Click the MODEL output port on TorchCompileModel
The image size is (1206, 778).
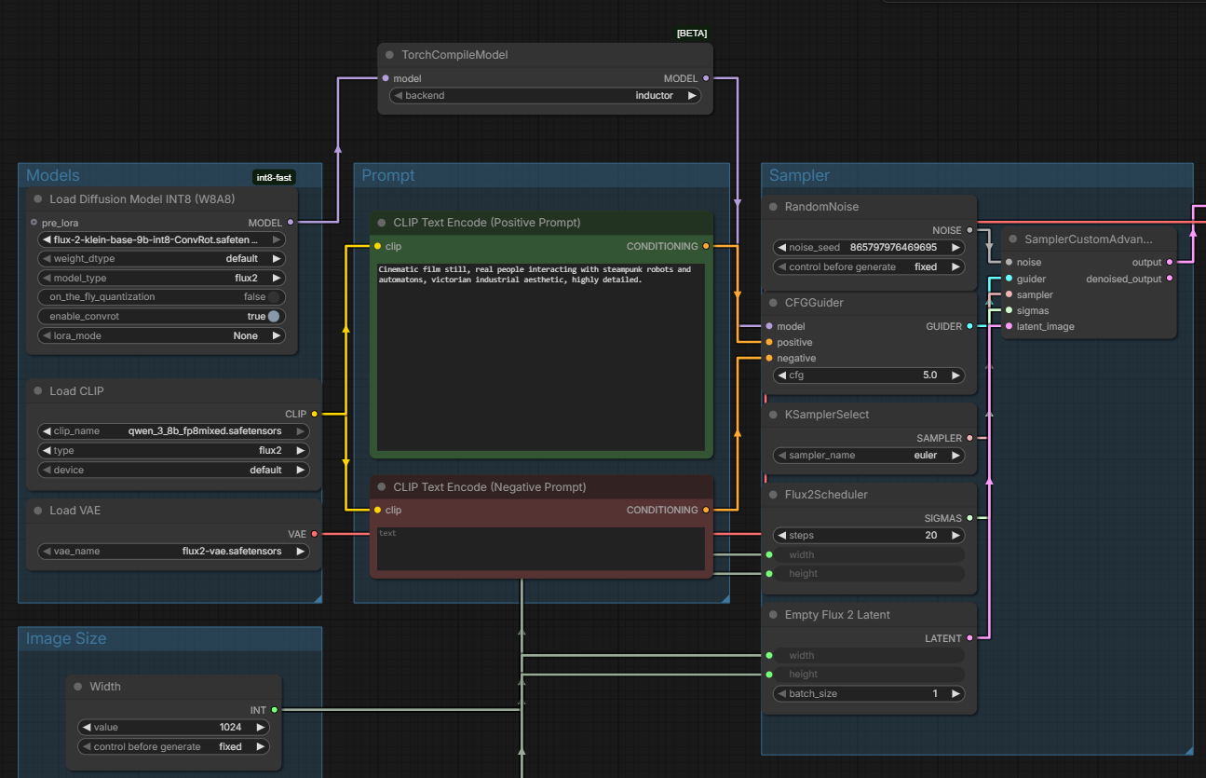[x=705, y=78]
